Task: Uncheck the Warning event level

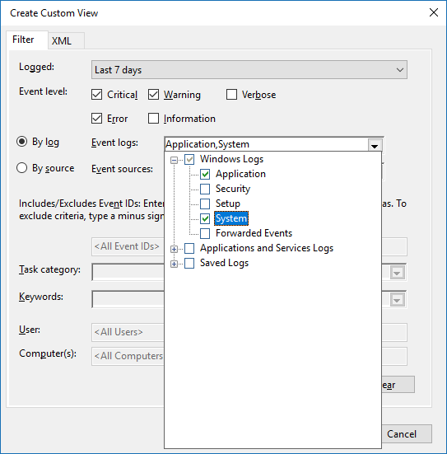Action: tap(153, 95)
